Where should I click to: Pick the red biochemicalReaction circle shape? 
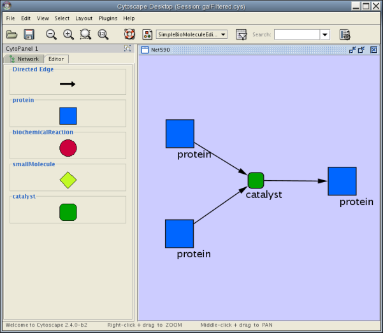click(x=68, y=148)
